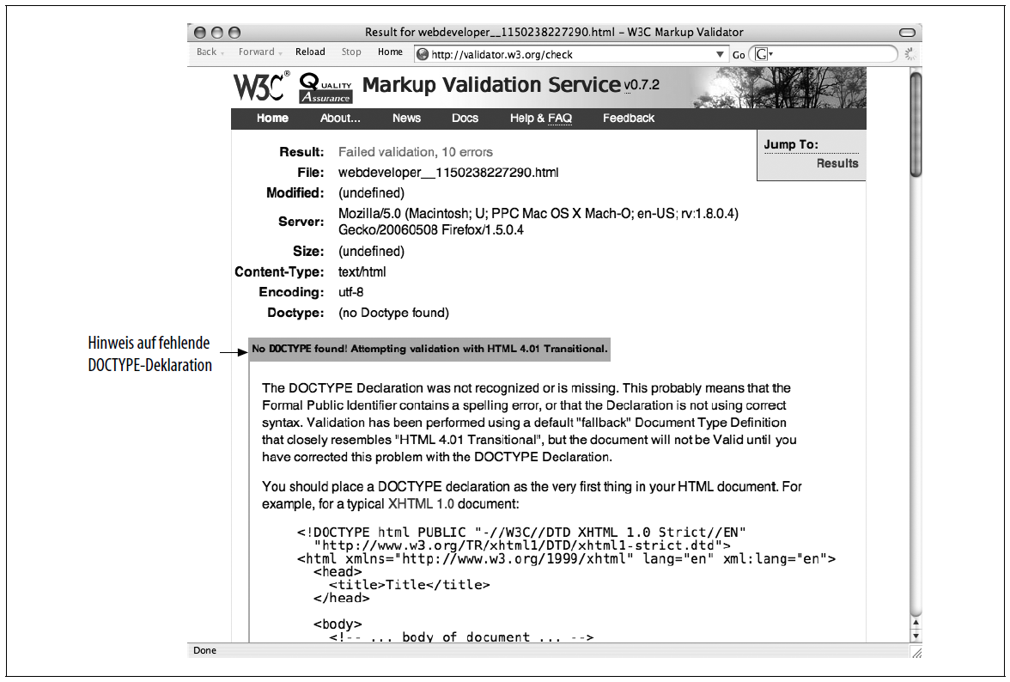Click the loading throbber icon
Viewport: 1010px width, 682px height.
coord(910,54)
